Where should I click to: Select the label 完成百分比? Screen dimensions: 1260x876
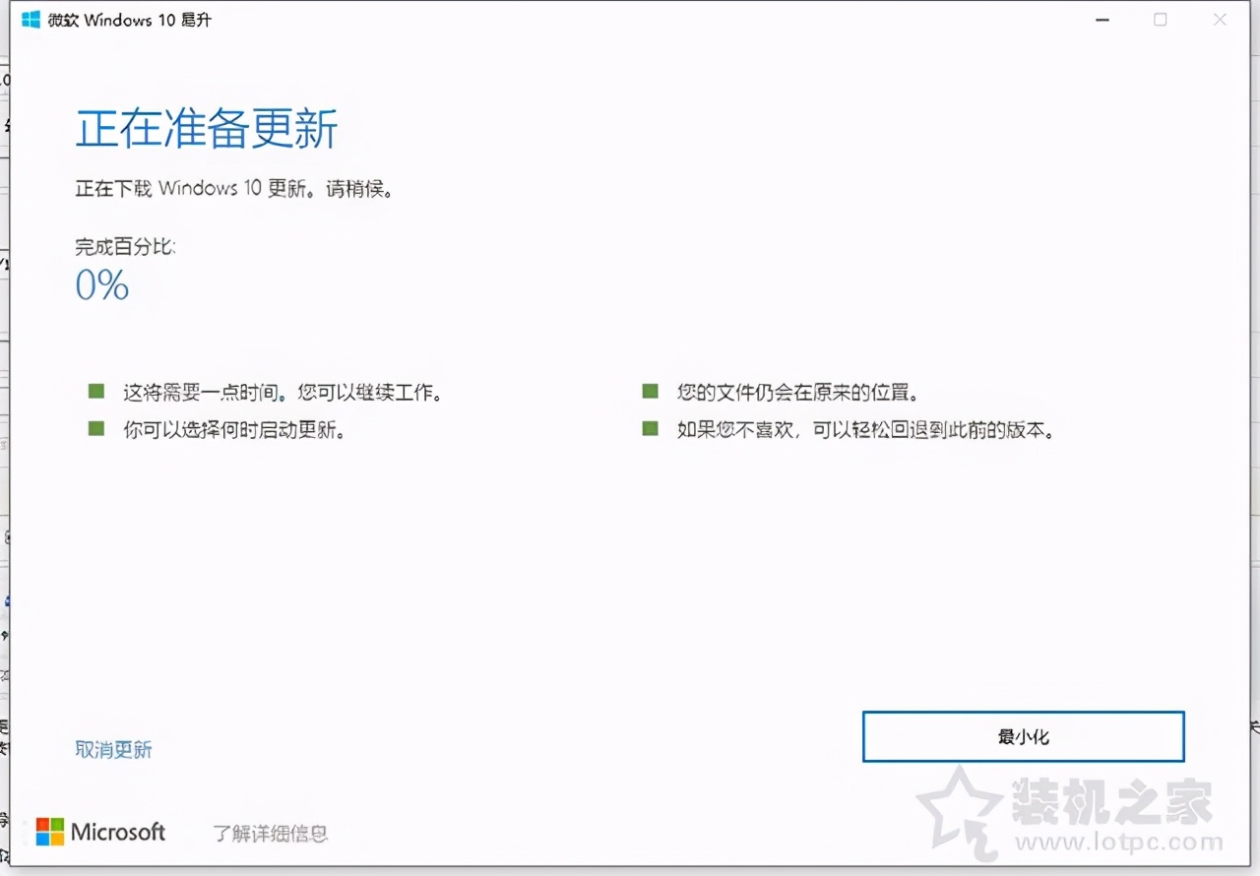coord(126,248)
